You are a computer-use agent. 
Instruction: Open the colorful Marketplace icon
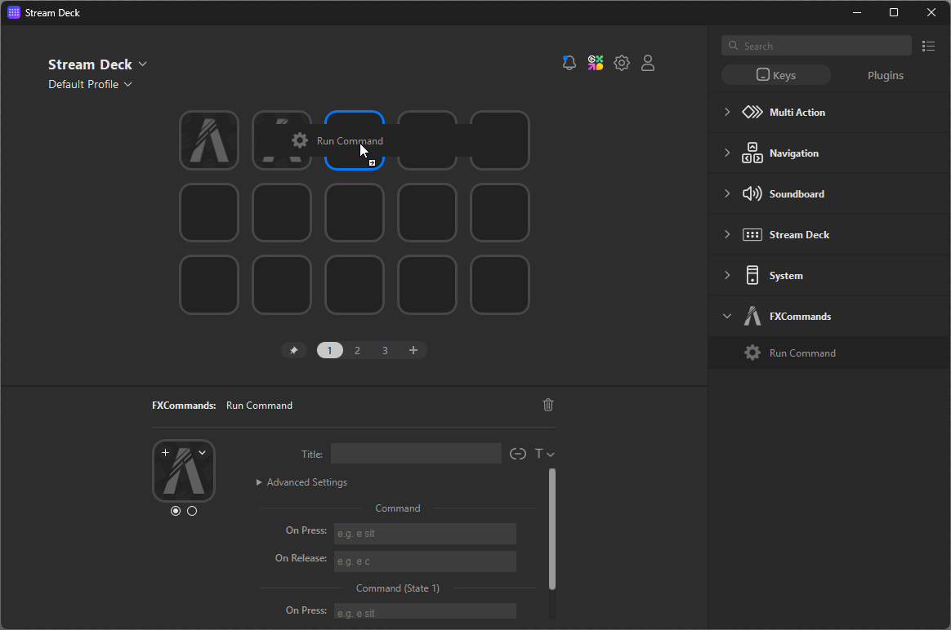tap(596, 63)
